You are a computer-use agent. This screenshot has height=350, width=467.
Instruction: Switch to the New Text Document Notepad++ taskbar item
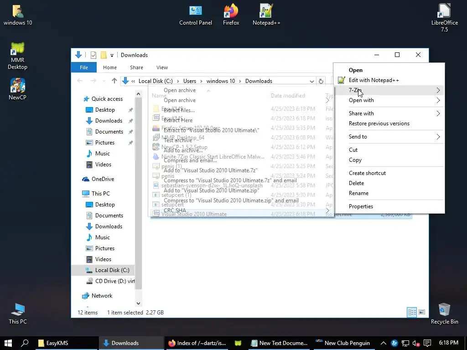[x=280, y=343]
